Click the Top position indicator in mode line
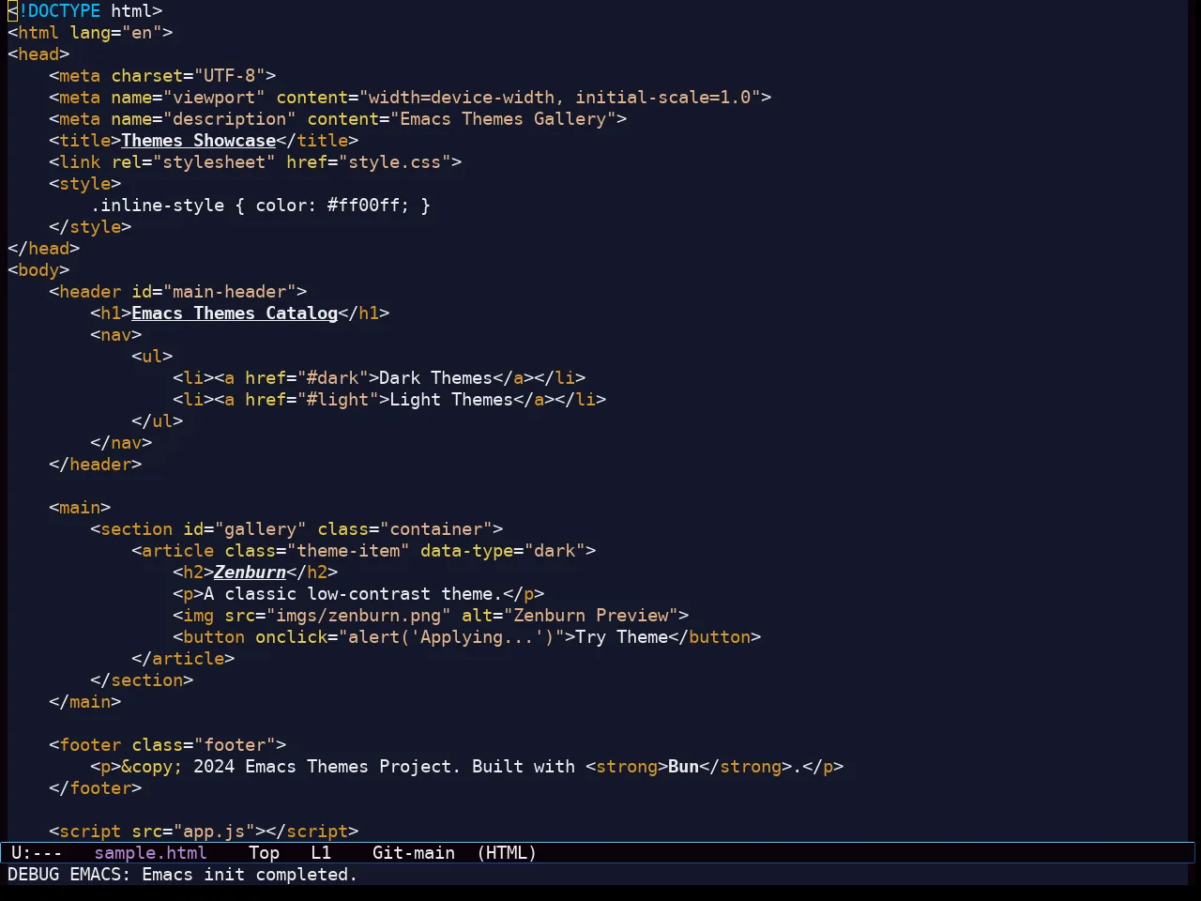The height and width of the screenshot is (901, 1201). [x=264, y=853]
